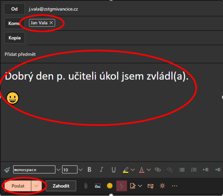Toggle underline formatting
Image resolution: width=223 pixels, height=196 pixels.
click(x=113, y=170)
